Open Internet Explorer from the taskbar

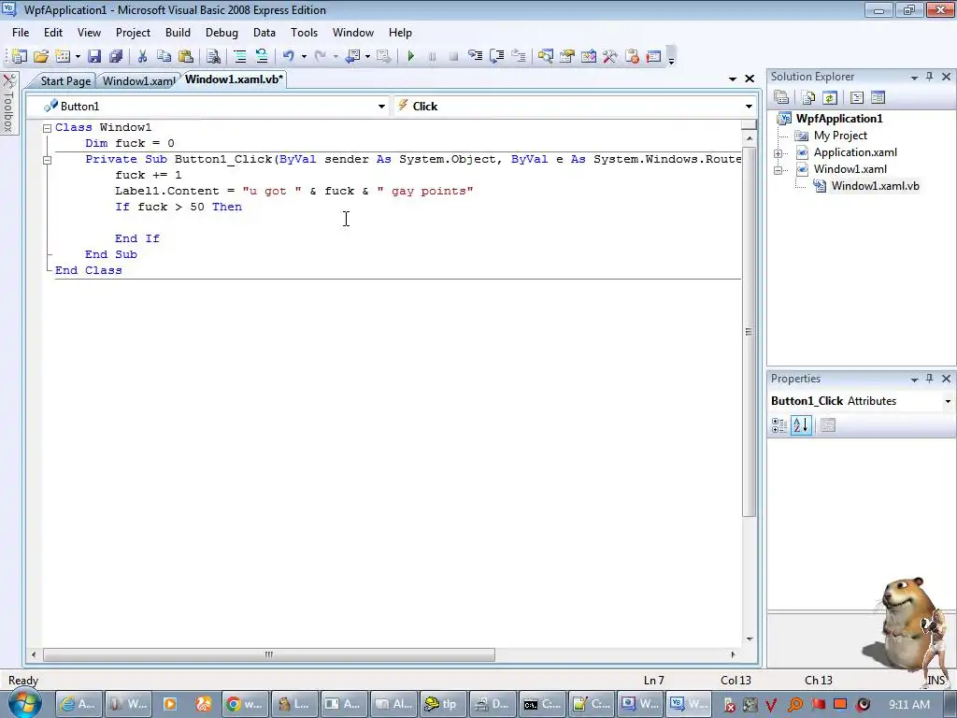coord(79,704)
